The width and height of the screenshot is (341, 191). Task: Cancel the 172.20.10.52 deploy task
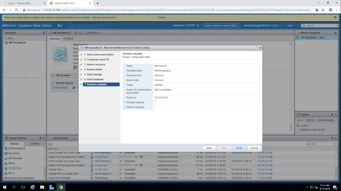[141, 157]
